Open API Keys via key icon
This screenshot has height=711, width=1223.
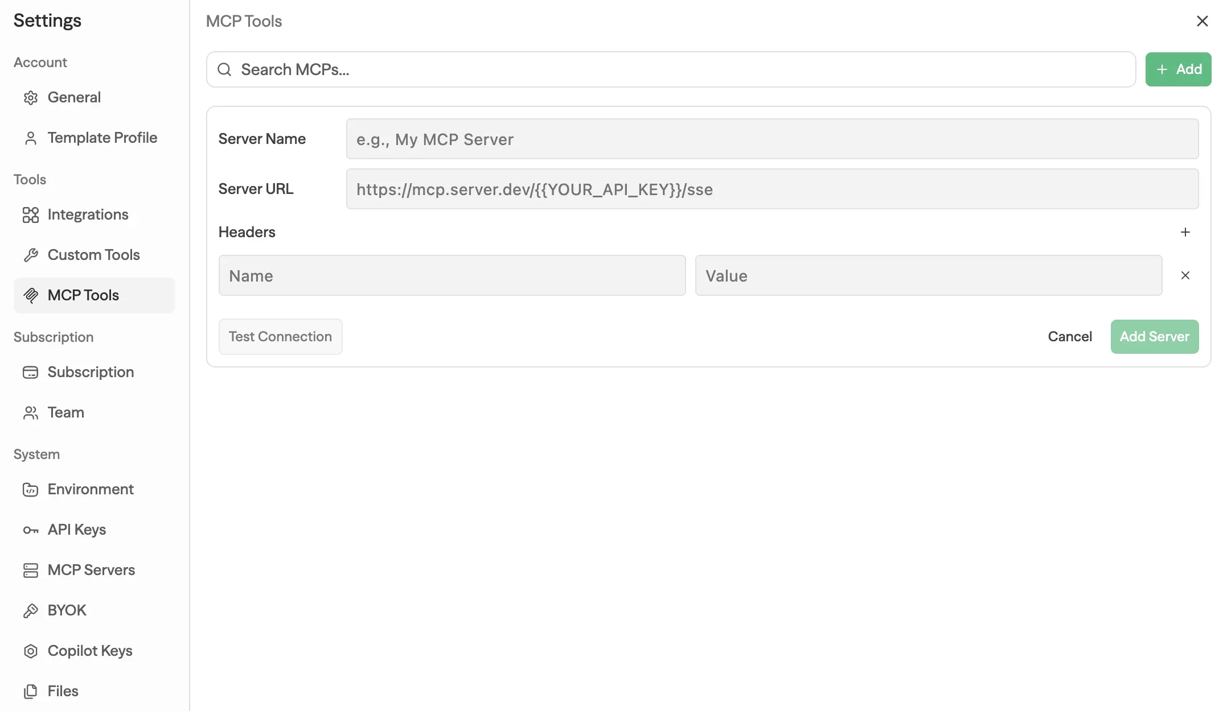31,530
